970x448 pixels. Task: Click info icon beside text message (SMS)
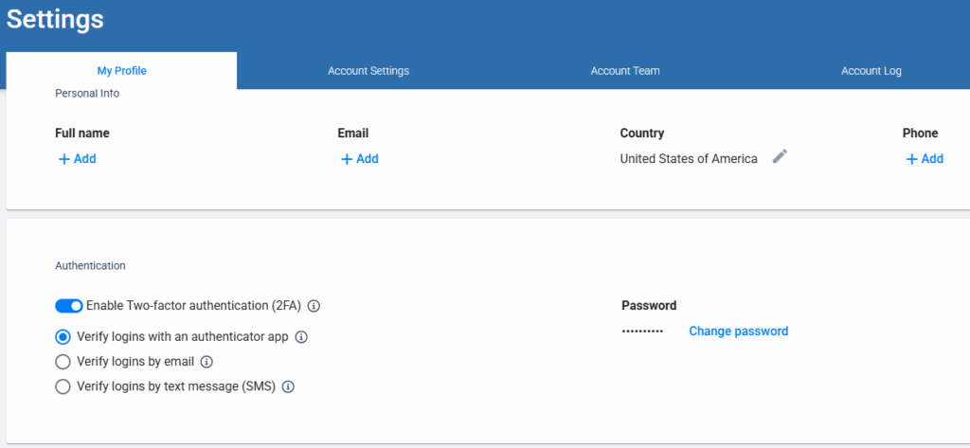pyautogui.click(x=288, y=386)
